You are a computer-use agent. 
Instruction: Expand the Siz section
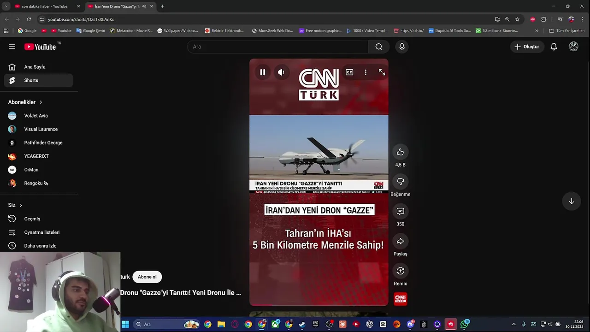15,205
